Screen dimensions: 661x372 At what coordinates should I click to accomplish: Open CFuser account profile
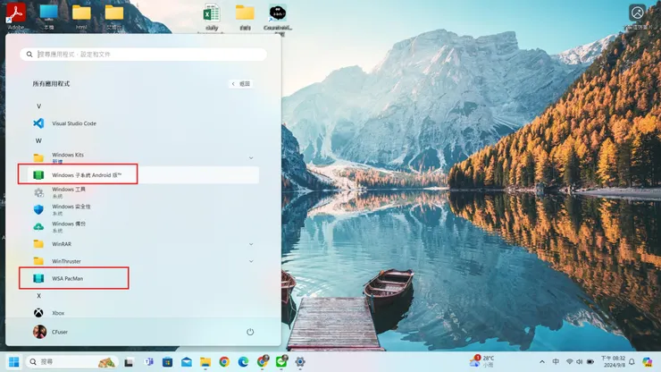pos(50,332)
